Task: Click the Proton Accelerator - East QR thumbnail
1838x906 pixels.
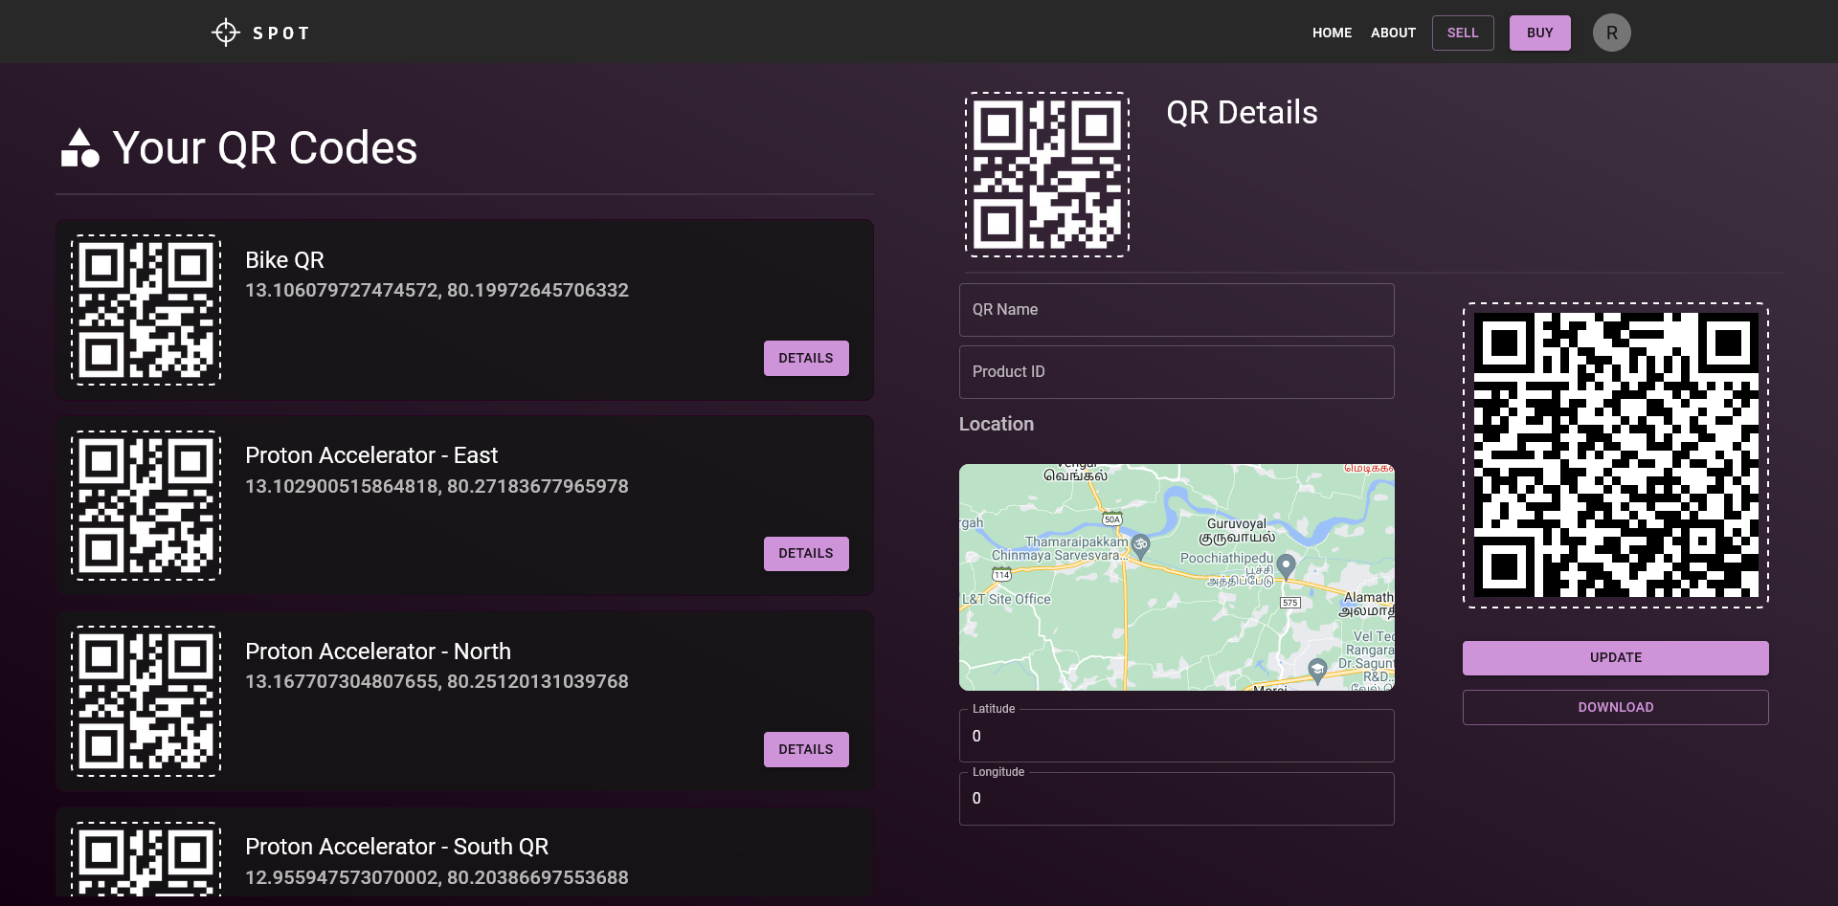Action: pos(146,505)
